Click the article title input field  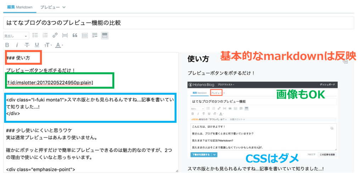coord(179,23)
